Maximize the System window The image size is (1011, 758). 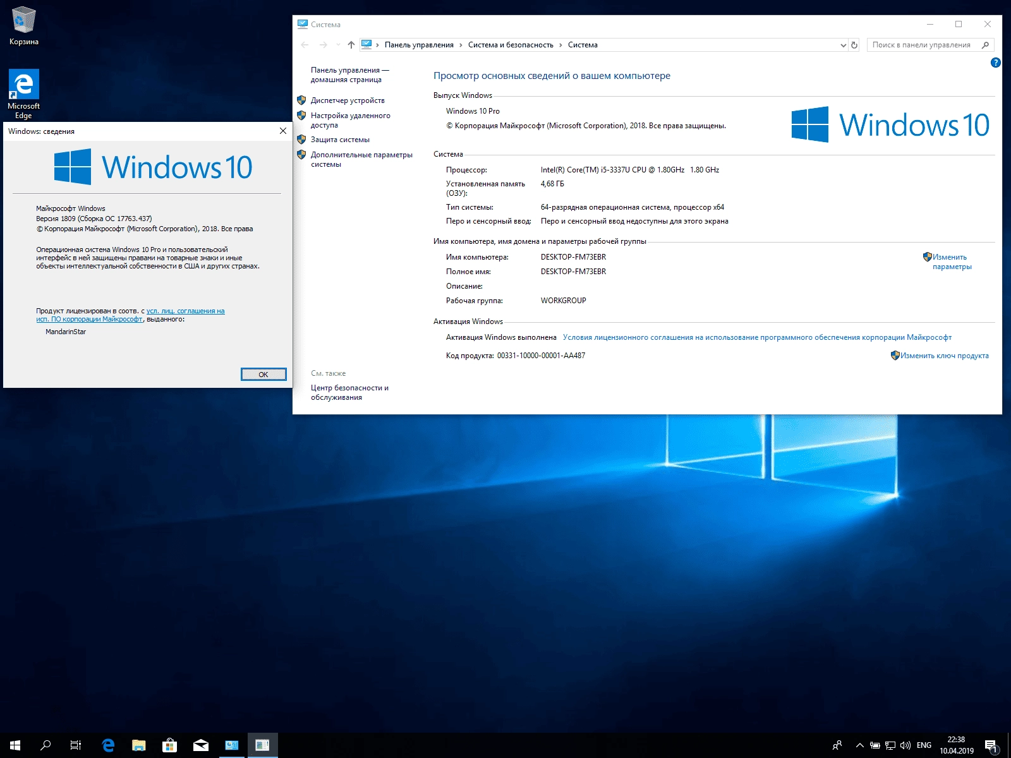point(959,24)
